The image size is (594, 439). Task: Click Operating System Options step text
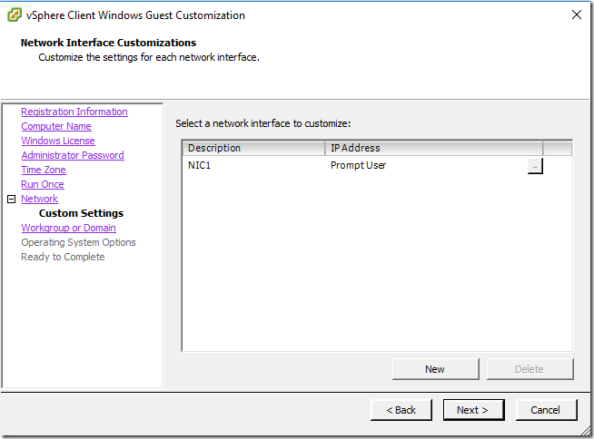pos(78,242)
